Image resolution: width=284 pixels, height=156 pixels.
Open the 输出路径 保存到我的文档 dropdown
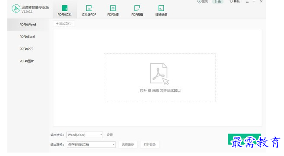pyautogui.click(x=91, y=145)
